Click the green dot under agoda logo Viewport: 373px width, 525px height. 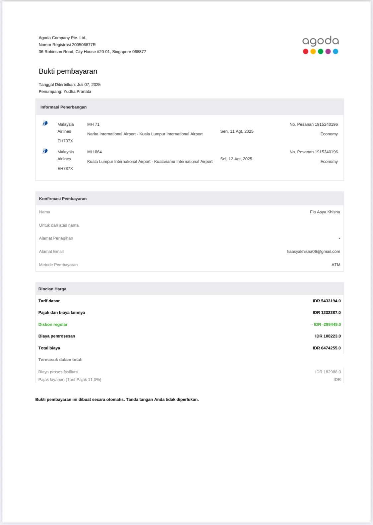(321, 51)
